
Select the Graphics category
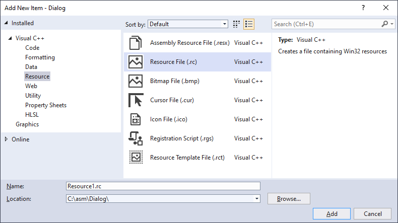(x=27, y=124)
